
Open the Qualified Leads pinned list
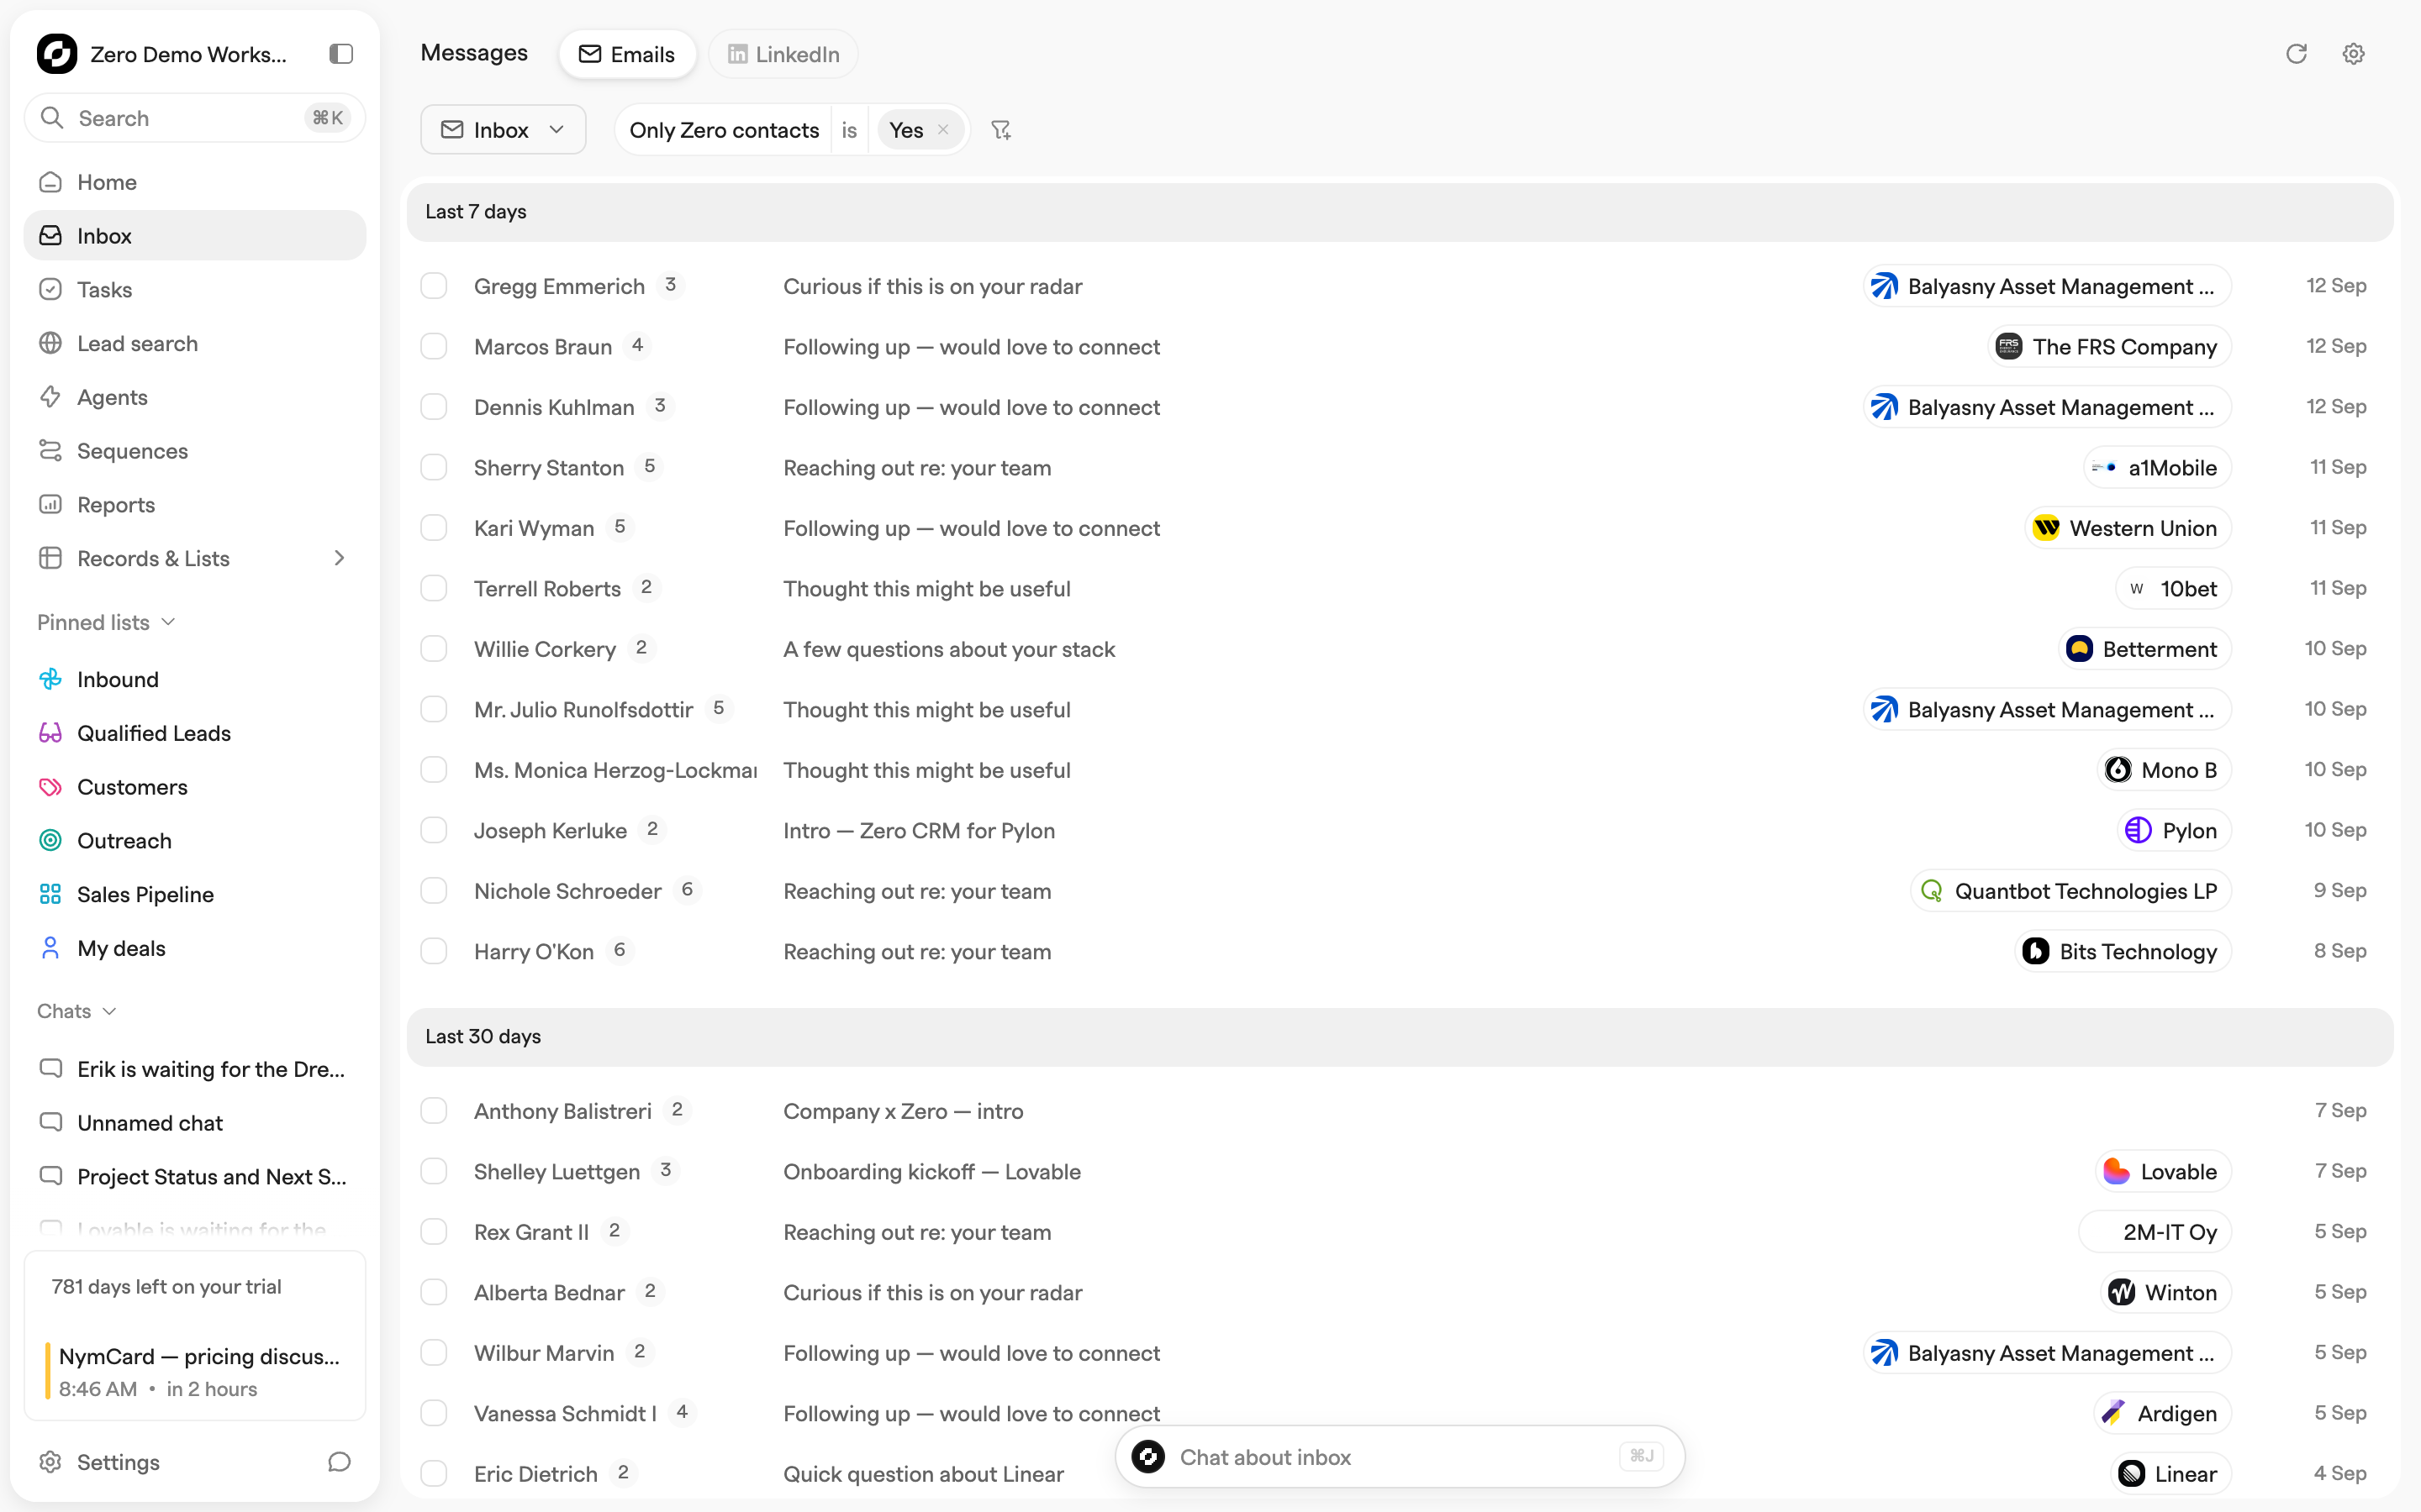click(x=195, y=733)
